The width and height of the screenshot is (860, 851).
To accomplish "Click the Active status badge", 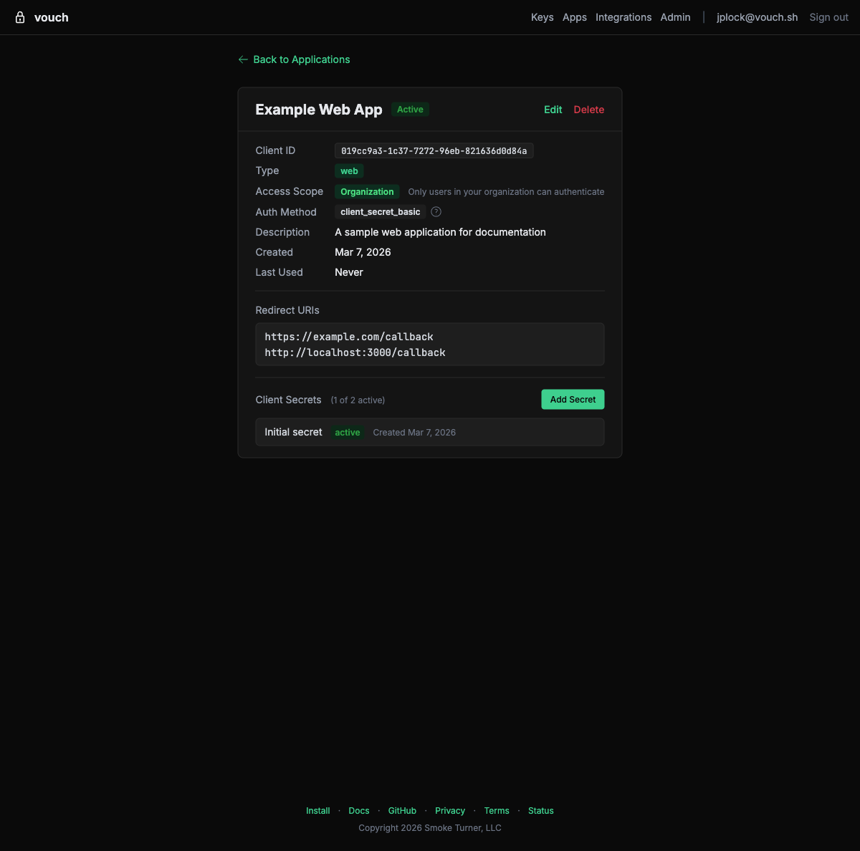I will click(410, 109).
